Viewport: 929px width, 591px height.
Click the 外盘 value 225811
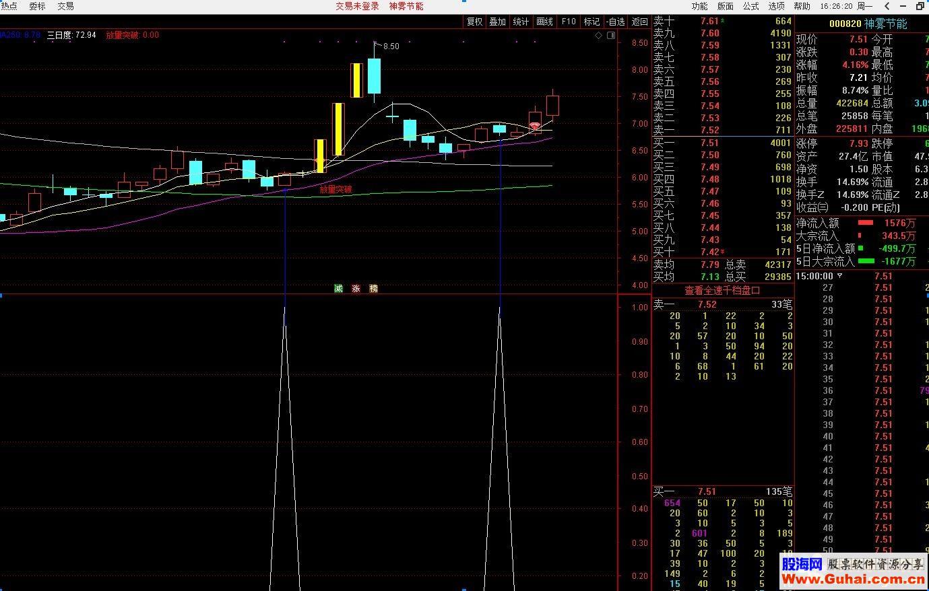852,129
